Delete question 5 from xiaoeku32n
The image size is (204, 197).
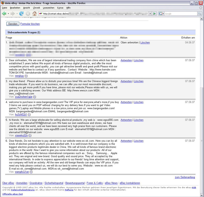[139, 120]
